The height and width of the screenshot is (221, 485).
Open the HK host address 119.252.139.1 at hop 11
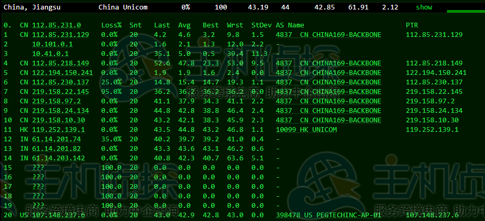tap(58, 130)
